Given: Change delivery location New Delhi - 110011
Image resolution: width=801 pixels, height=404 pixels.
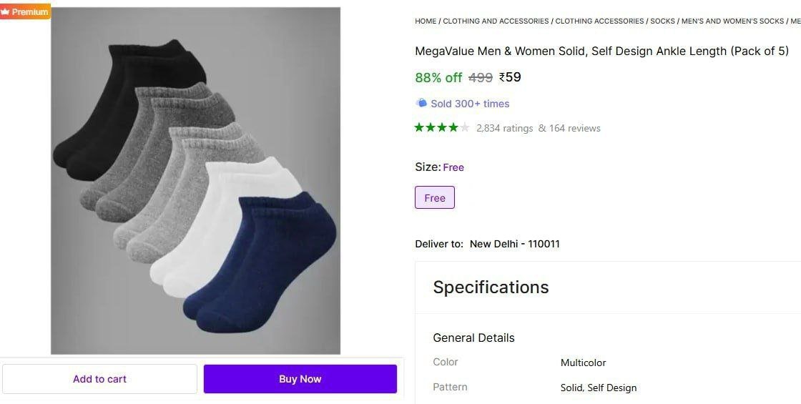Looking at the screenshot, I should tap(514, 244).
